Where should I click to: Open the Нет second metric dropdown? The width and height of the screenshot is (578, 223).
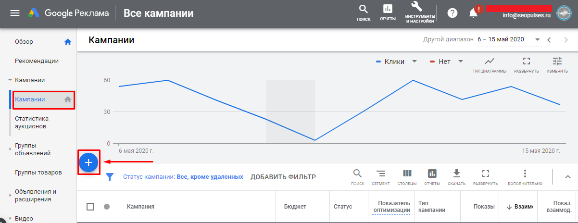446,62
